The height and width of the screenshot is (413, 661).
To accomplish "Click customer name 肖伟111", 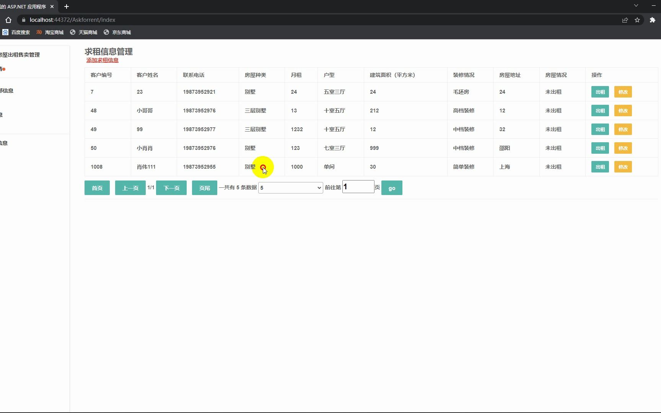I will pyautogui.click(x=146, y=167).
